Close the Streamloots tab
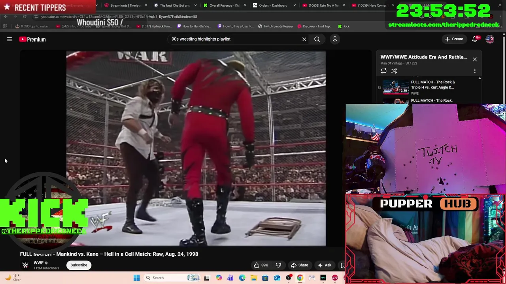This screenshot has height=284, width=506. coord(146,6)
